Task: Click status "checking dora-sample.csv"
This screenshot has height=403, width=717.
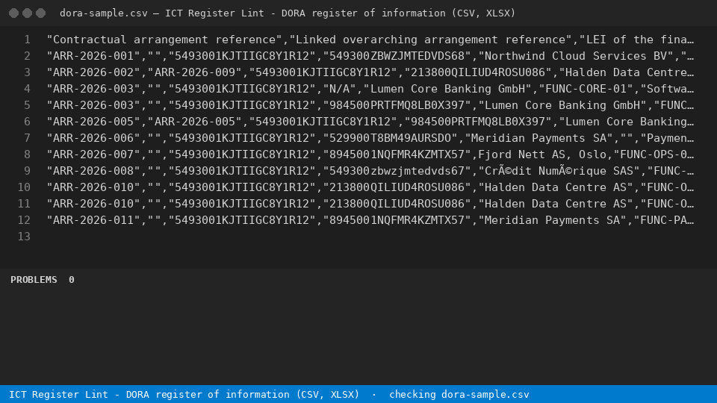Action: [459, 394]
